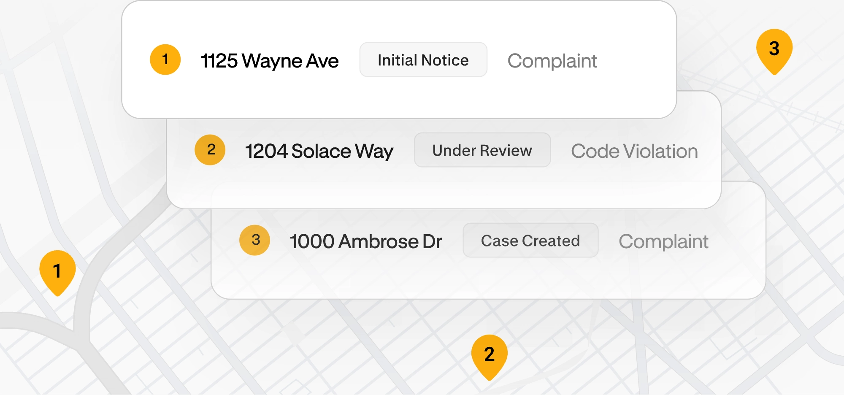Click circle badge 1 beside Wayne Ave
The image size is (844, 395).
[165, 60]
